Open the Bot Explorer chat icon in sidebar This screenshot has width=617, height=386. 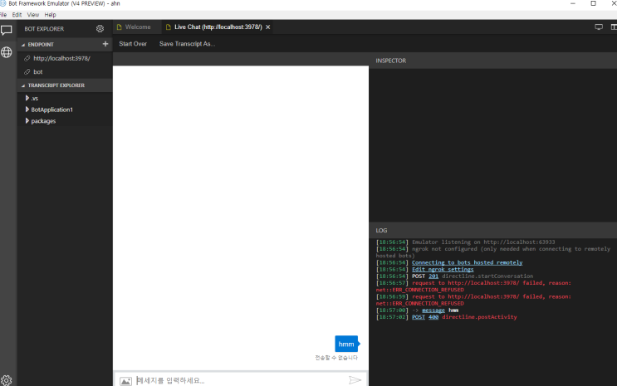(7, 30)
